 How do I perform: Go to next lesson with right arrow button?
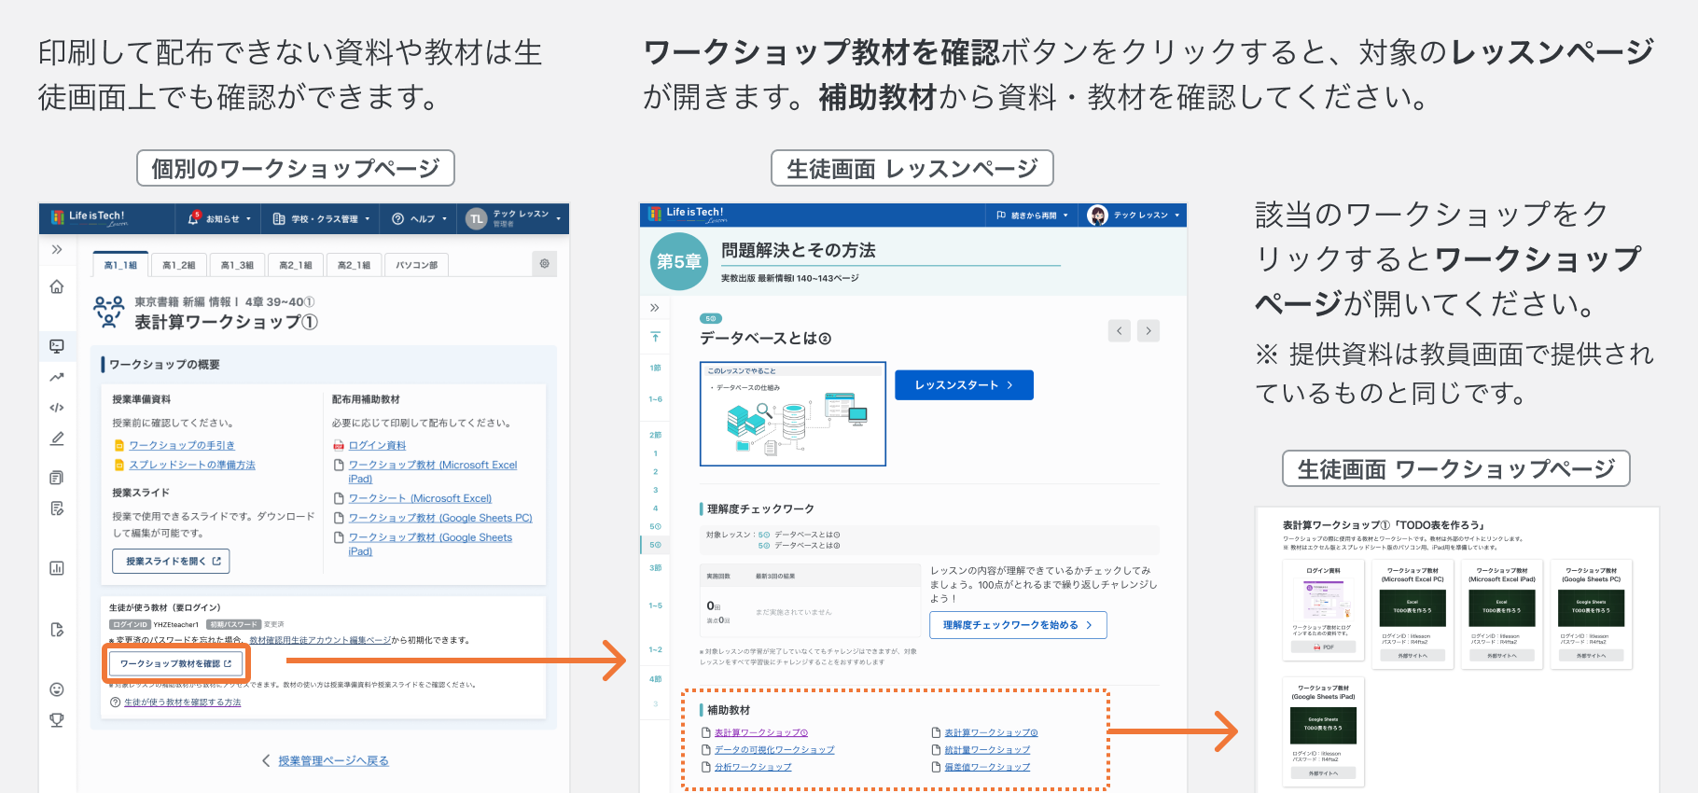coord(1149,330)
